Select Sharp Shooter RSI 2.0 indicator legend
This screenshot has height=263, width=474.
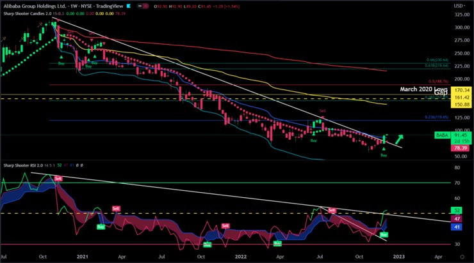23,165
